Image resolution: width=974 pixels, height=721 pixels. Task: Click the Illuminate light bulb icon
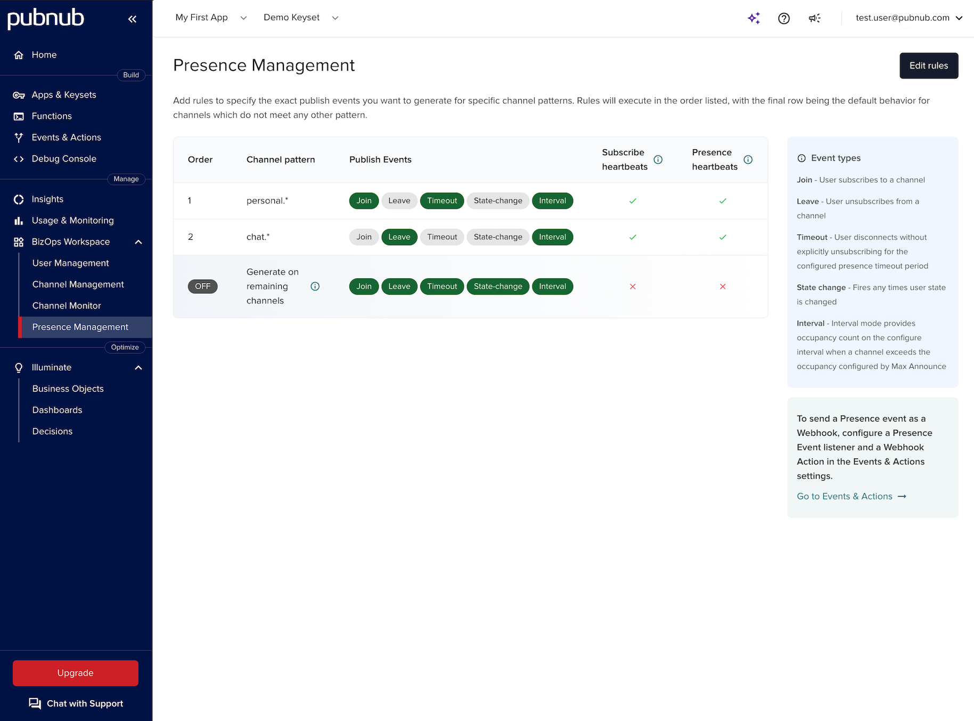click(x=19, y=368)
